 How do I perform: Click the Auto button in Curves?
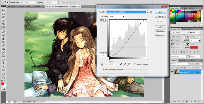(160, 27)
